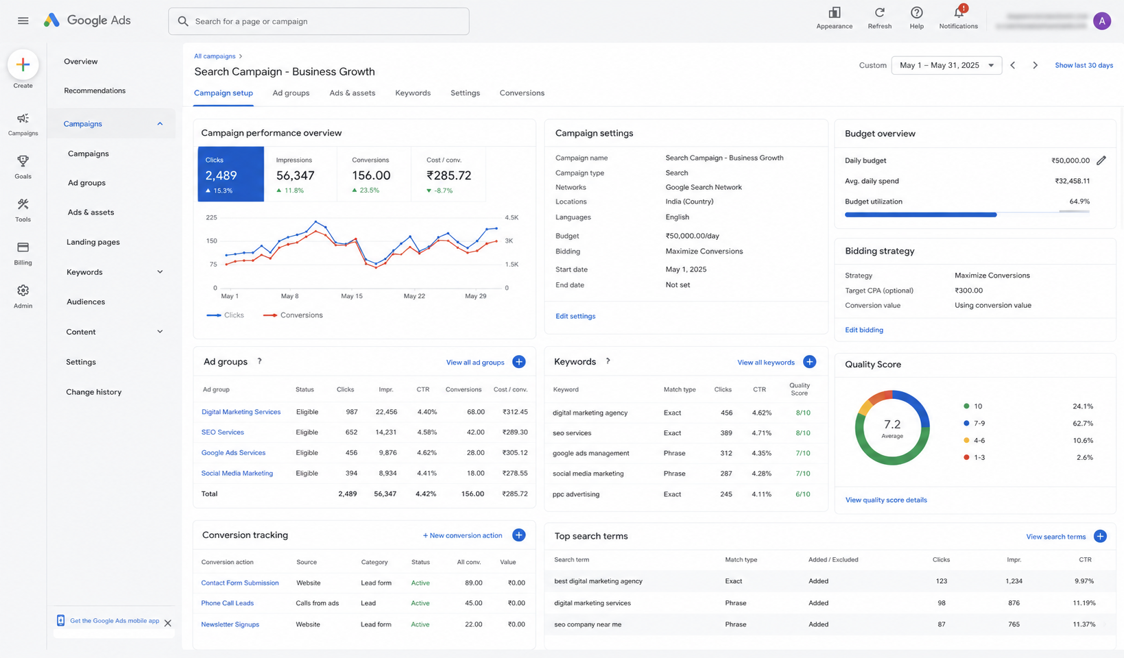
Task: Click Show last 30 days link
Action: (1084, 65)
